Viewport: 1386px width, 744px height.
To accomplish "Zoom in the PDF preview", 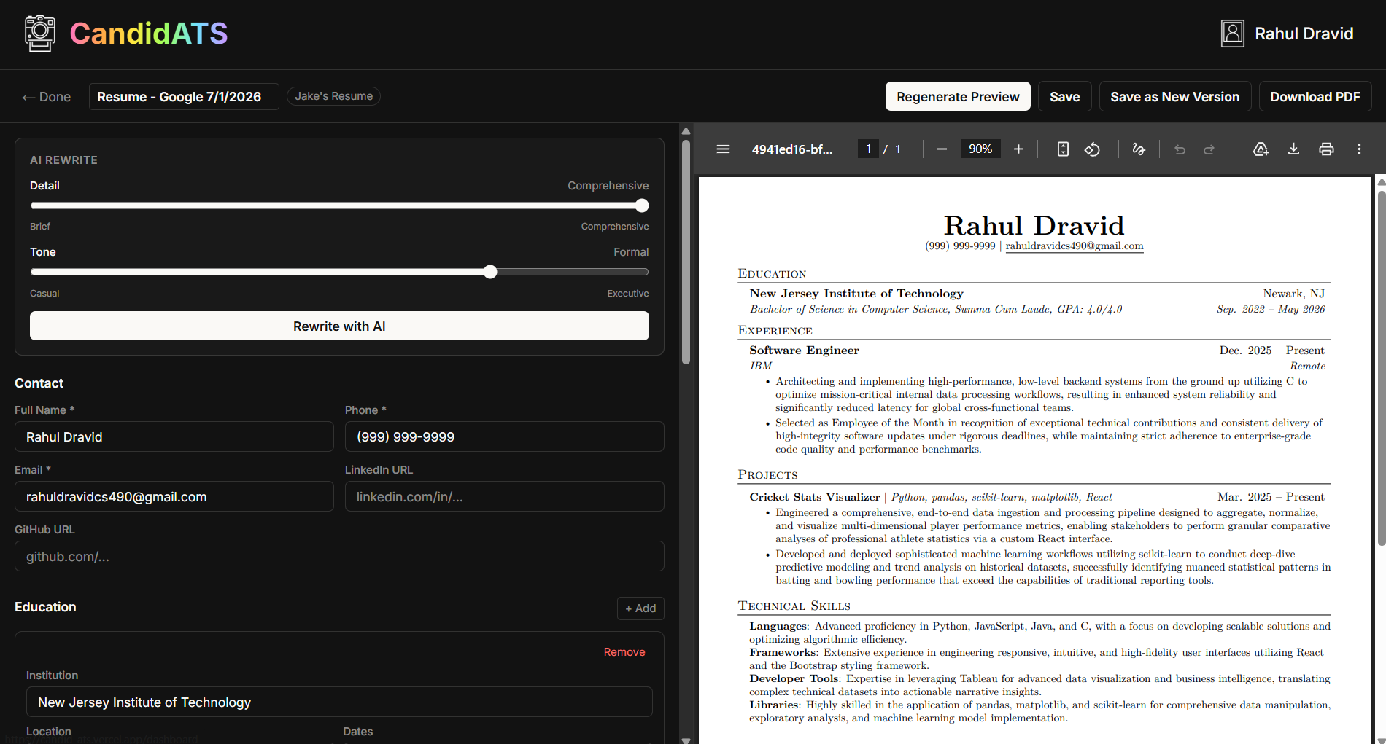I will (x=1018, y=149).
